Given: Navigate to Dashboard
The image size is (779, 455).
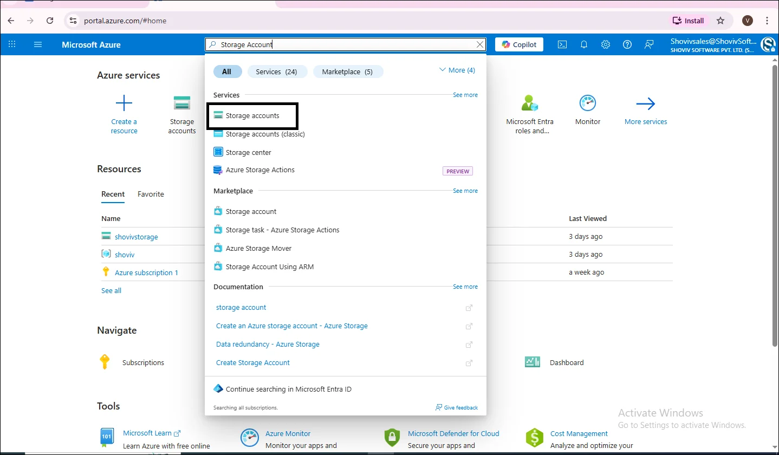Looking at the screenshot, I should point(567,363).
